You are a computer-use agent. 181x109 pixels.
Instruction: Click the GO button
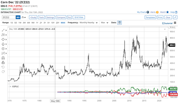click(x=18, y=17)
